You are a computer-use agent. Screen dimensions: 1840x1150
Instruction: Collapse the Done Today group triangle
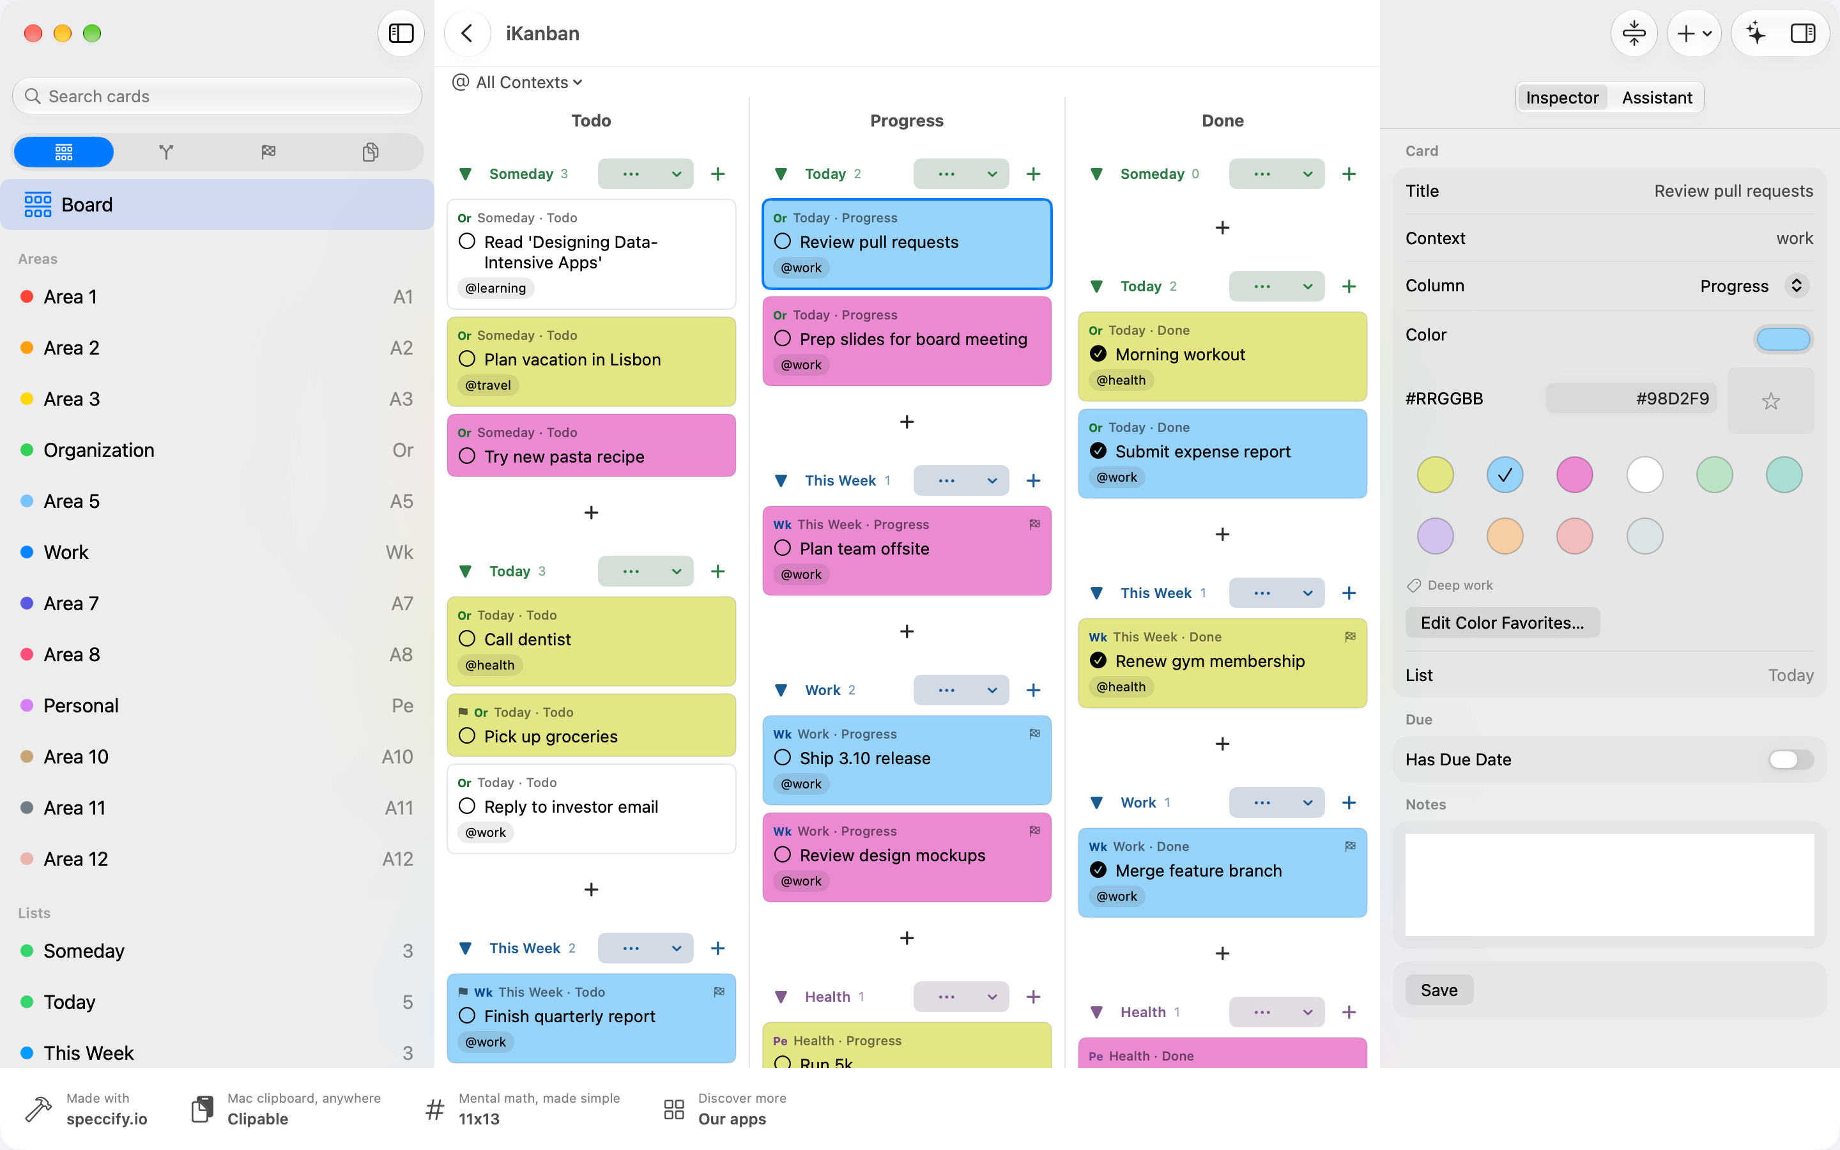1096,287
